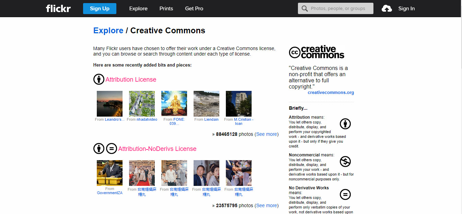Click the equals icon beside Attribution-NoDerivs License
Viewport: 462px width, 214px height.
click(111, 148)
